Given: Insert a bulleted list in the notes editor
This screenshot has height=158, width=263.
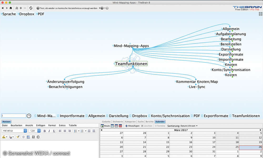Looking at the screenshot, I should (75, 131).
